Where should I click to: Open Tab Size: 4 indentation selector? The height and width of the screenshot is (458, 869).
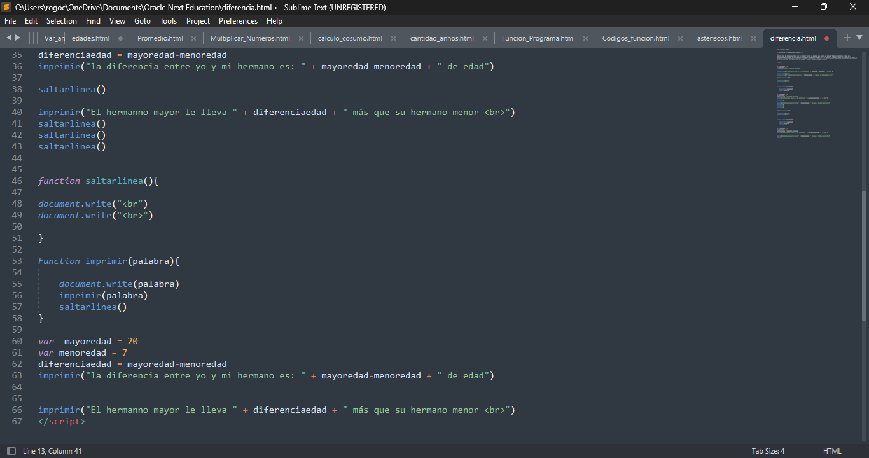coord(768,451)
